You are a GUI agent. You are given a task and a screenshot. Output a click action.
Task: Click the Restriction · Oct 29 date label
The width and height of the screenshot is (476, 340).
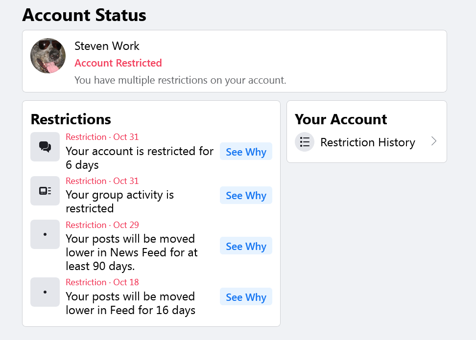click(x=102, y=225)
